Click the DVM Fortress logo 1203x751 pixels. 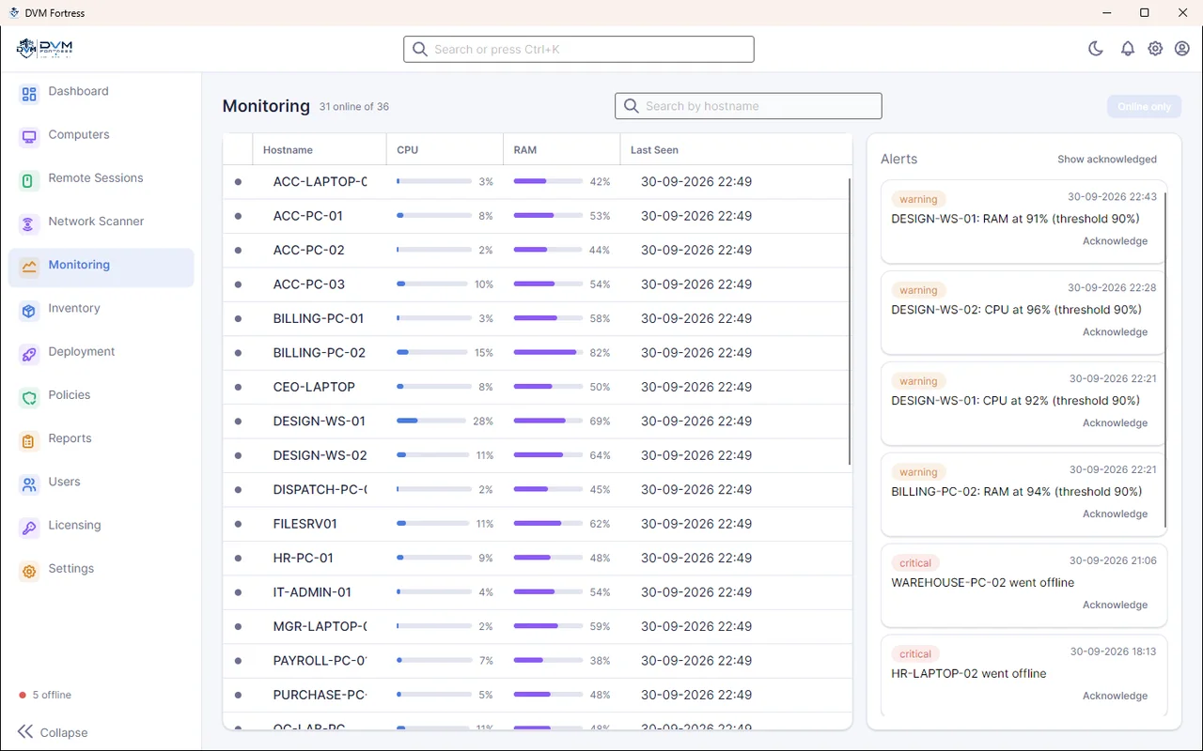pos(45,49)
